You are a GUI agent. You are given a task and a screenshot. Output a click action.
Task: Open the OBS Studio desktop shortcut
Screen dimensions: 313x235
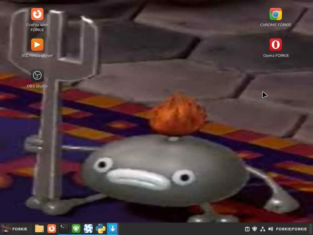pyautogui.click(x=37, y=79)
